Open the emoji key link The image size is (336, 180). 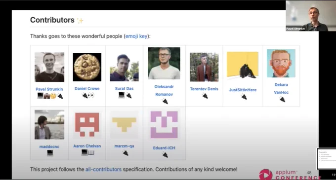coord(136,36)
